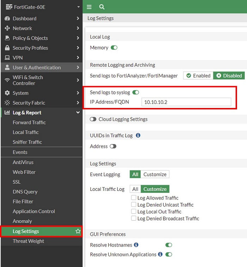Open Application Control log page
Screen dimensions: 247x267
pyautogui.click(x=34, y=211)
